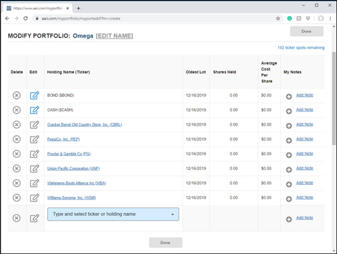Click the 'Average Cost Per Share' header
Image resolution: width=337 pixels, height=254 pixels.
(x=269, y=72)
